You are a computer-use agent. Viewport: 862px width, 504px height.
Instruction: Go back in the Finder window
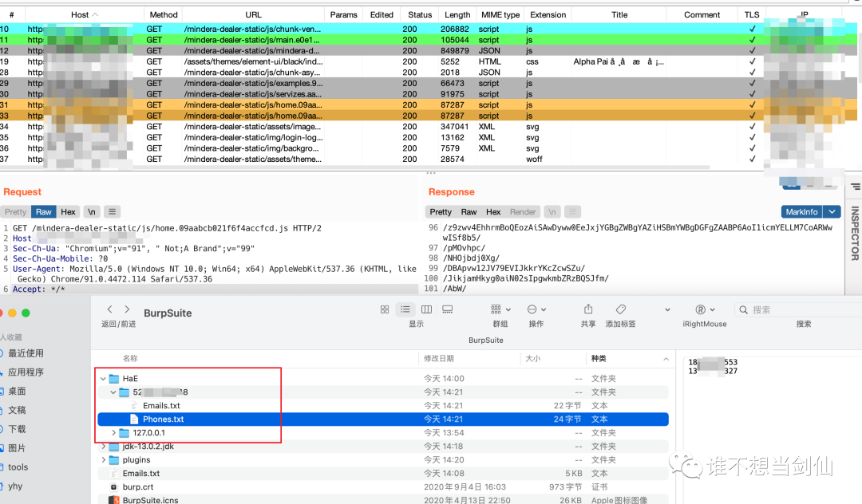point(110,309)
